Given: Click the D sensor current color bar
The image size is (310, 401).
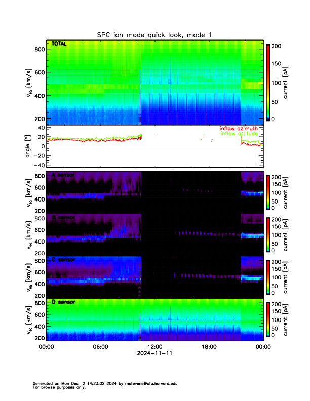Looking at the screenshot, I should 269,318.
